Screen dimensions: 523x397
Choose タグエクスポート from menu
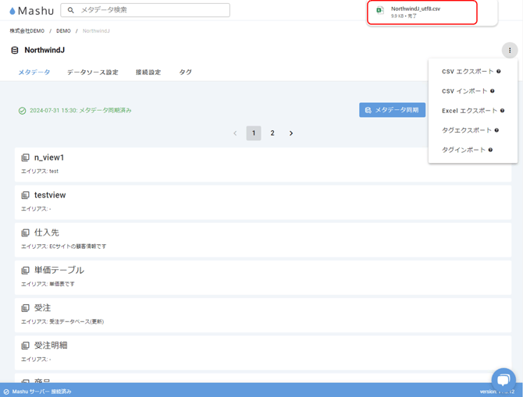click(466, 130)
